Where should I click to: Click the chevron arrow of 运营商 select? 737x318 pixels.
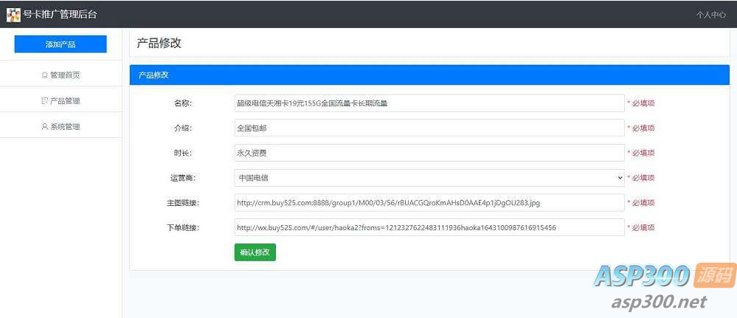620,178
